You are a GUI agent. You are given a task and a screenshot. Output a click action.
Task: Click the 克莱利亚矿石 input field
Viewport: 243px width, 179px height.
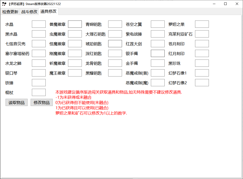202,34
